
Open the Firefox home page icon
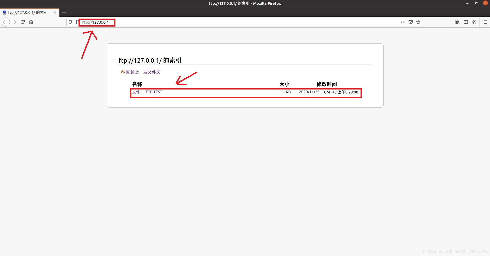tap(31, 22)
